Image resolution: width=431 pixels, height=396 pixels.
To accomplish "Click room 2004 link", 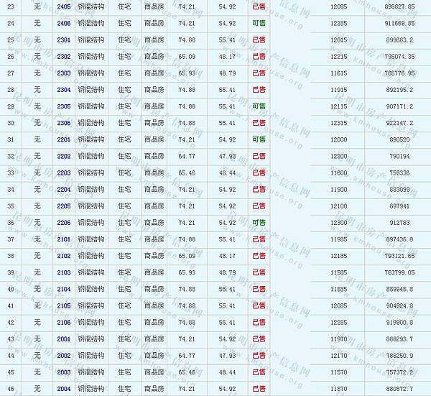I will click(x=64, y=389).
